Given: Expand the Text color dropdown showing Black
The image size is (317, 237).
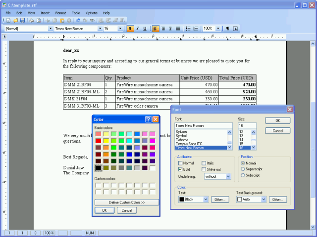Looking at the screenshot, I should click(x=206, y=199).
